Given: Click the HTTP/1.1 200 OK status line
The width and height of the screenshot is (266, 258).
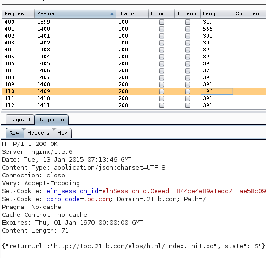Looking at the screenshot, I should (30, 144).
